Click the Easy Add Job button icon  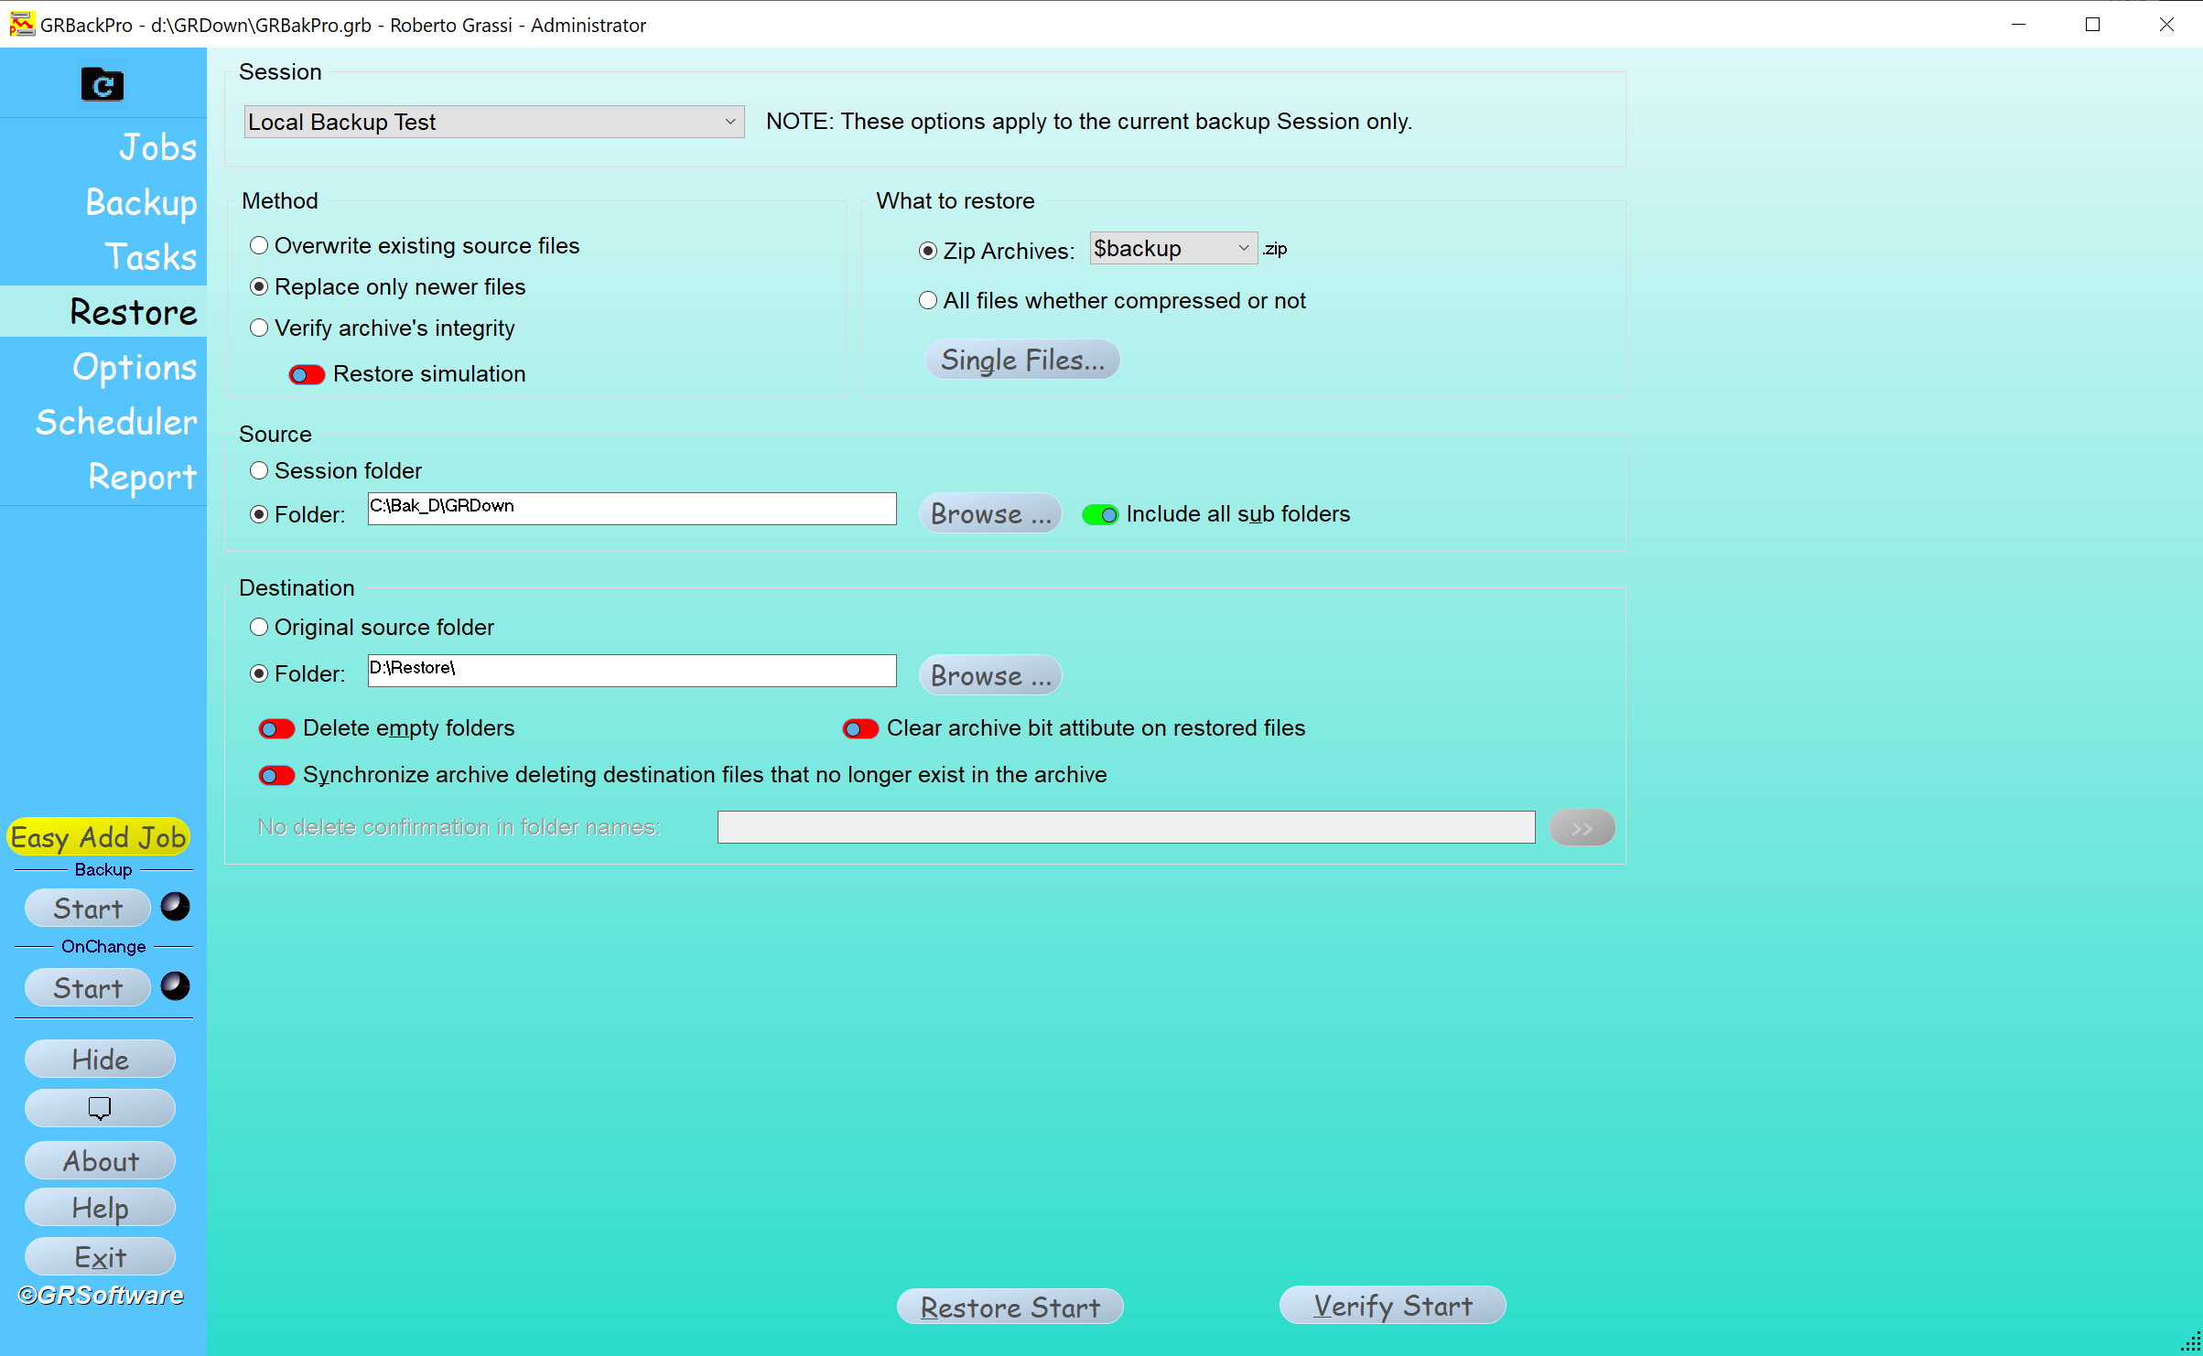point(99,835)
